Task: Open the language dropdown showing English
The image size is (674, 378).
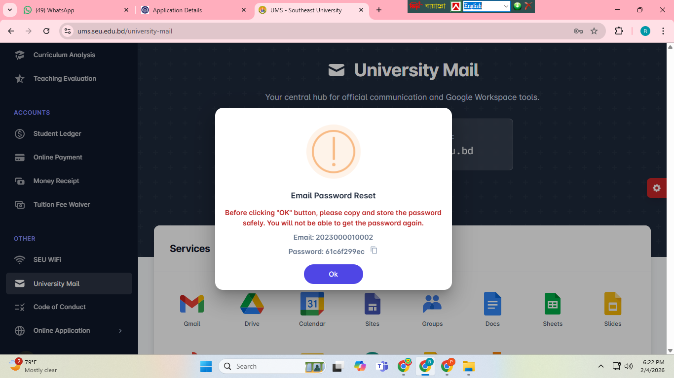Action: [487, 6]
